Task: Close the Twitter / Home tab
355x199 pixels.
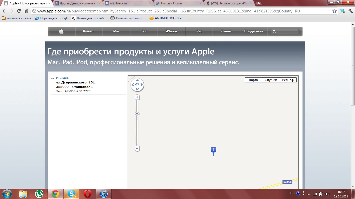Action: [200, 3]
